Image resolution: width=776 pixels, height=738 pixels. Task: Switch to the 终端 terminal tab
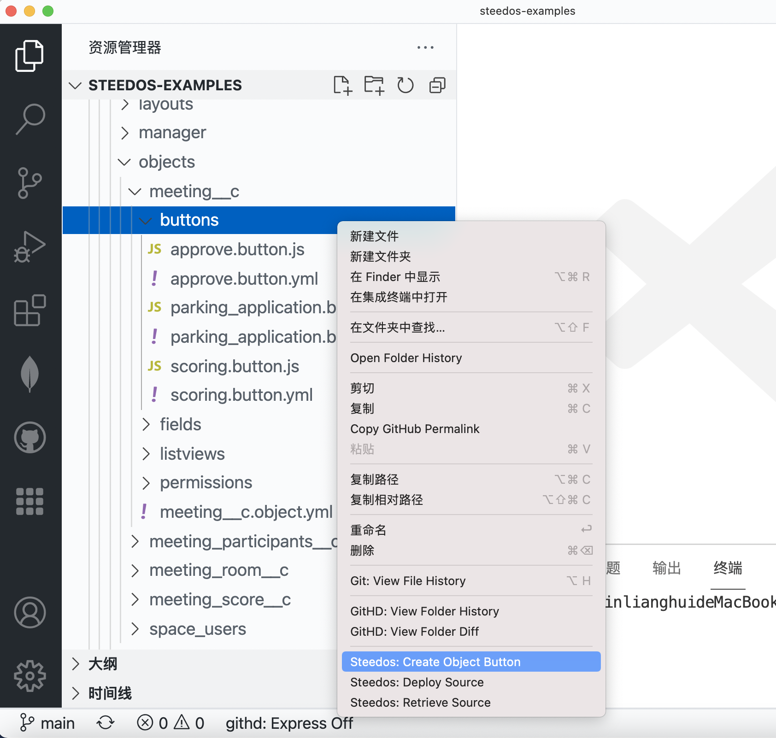tap(728, 568)
